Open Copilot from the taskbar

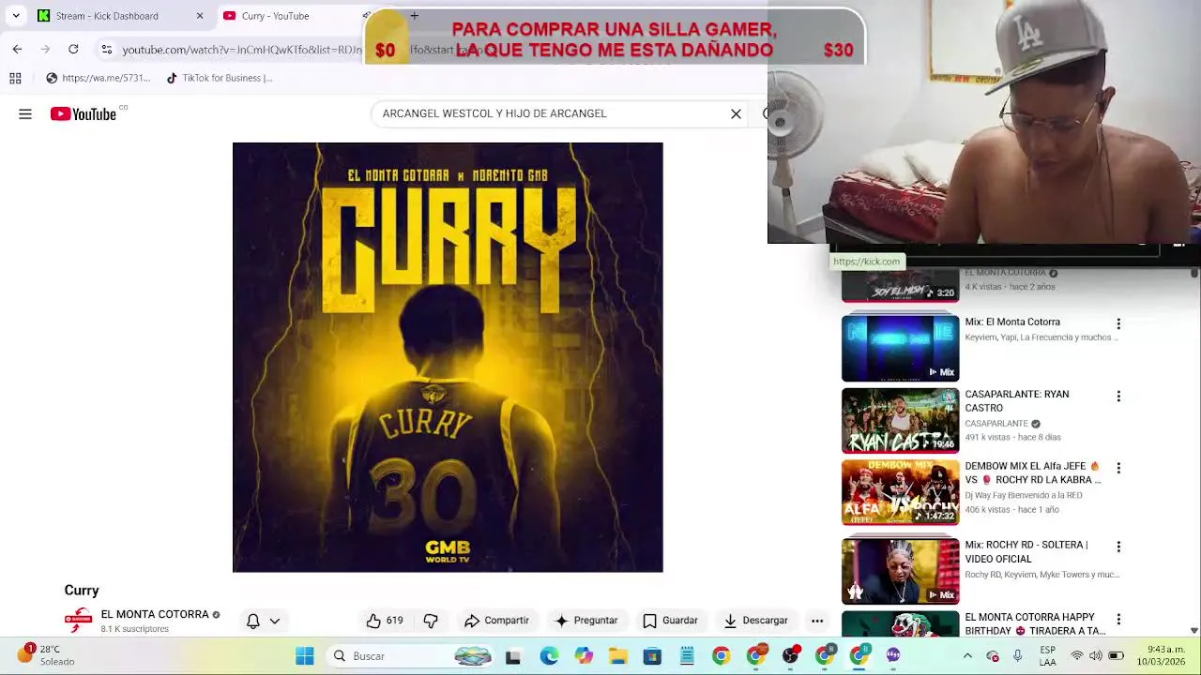[584, 656]
